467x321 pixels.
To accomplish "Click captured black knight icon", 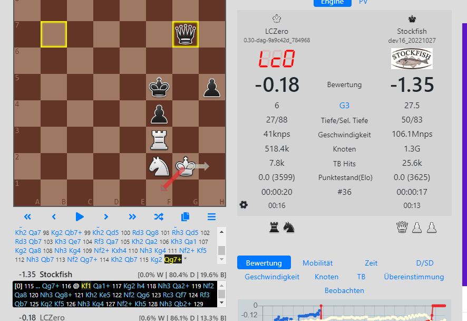I will coord(289,228).
